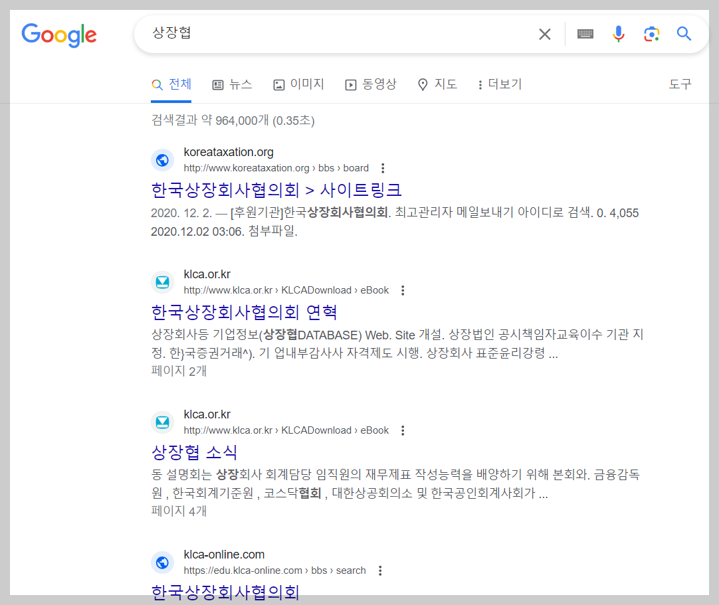
Task: Click 페이지 2개 under 연혁 result
Action: 179,371
